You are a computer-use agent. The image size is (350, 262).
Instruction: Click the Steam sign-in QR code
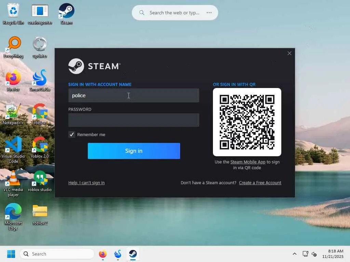pos(247,122)
